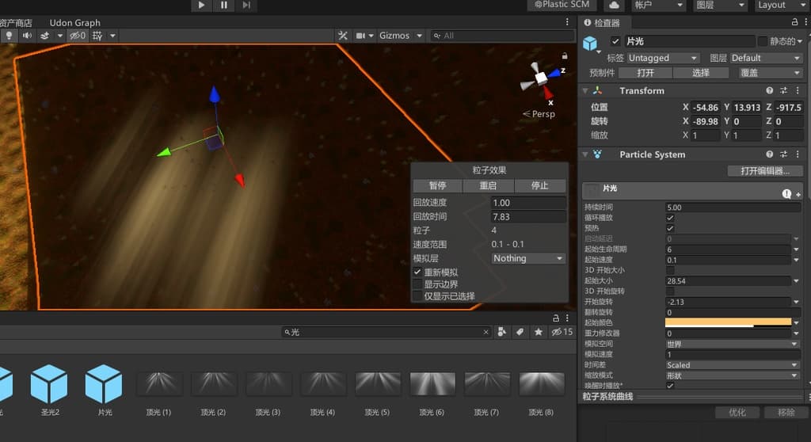Click the 起始颜色 start color swatch

(728, 323)
